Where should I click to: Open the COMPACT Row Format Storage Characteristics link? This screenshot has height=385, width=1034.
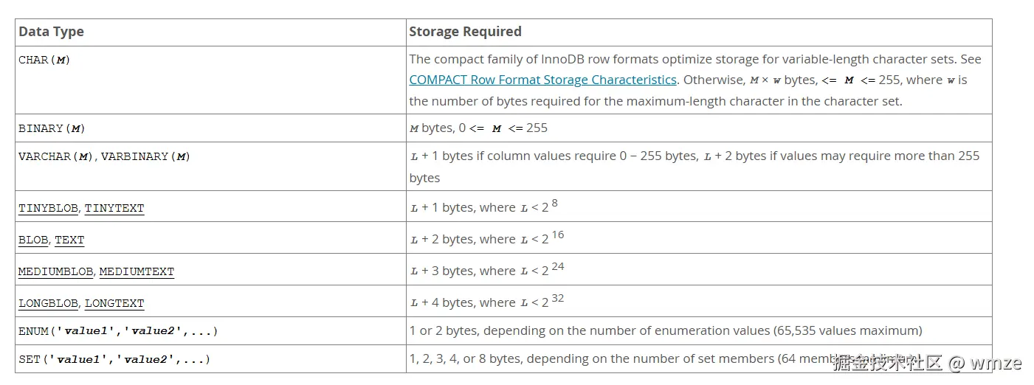pos(542,80)
